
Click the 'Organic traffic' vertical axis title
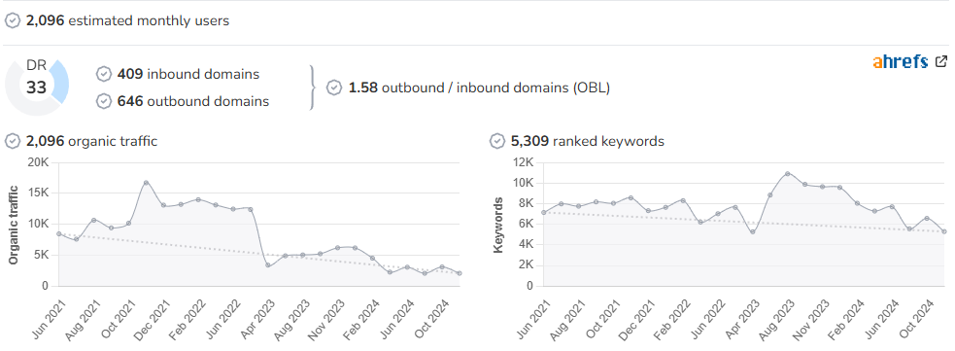click(14, 225)
